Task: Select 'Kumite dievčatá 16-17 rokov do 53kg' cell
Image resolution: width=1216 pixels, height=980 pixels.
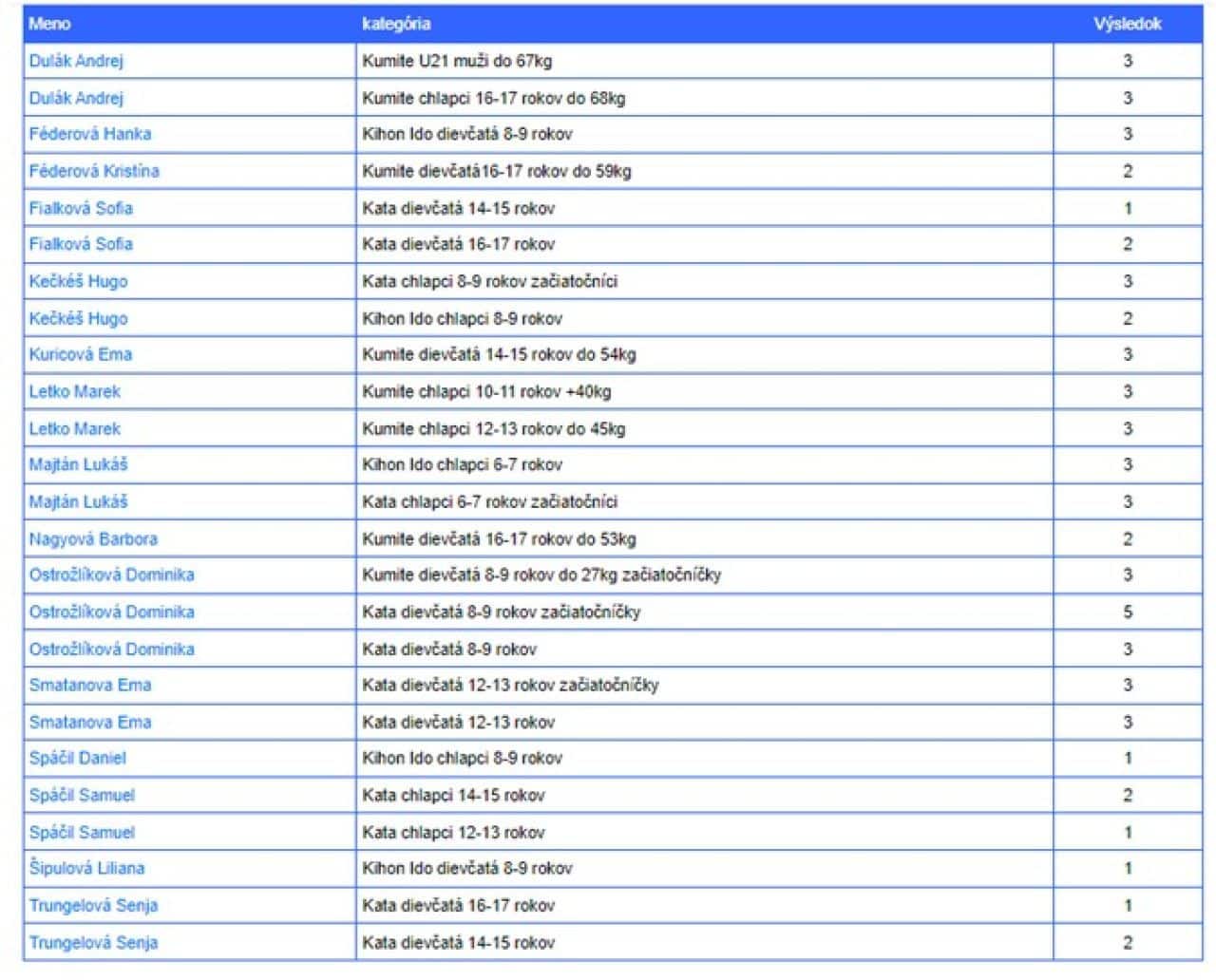Action: pos(705,538)
